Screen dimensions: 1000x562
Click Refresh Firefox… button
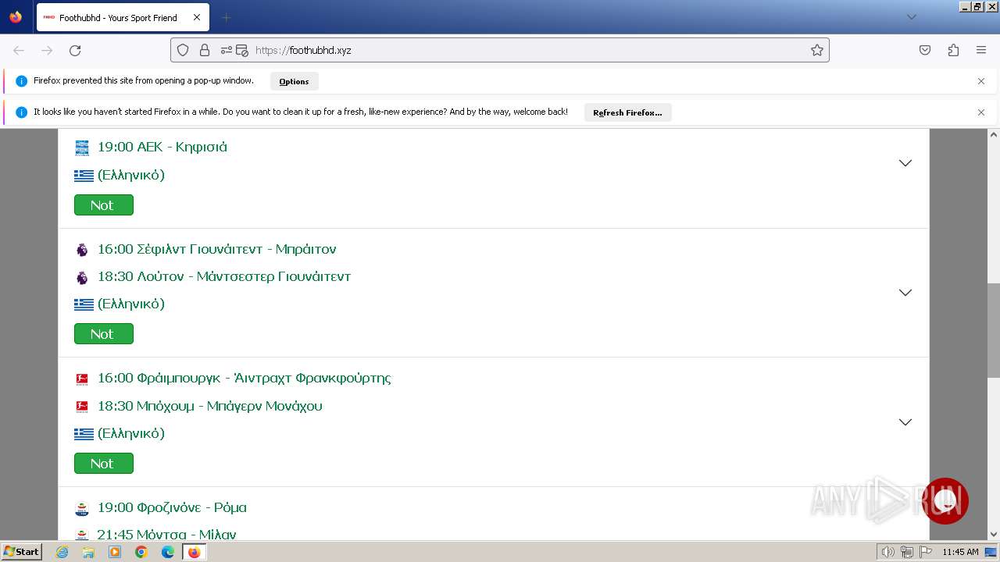[627, 112]
